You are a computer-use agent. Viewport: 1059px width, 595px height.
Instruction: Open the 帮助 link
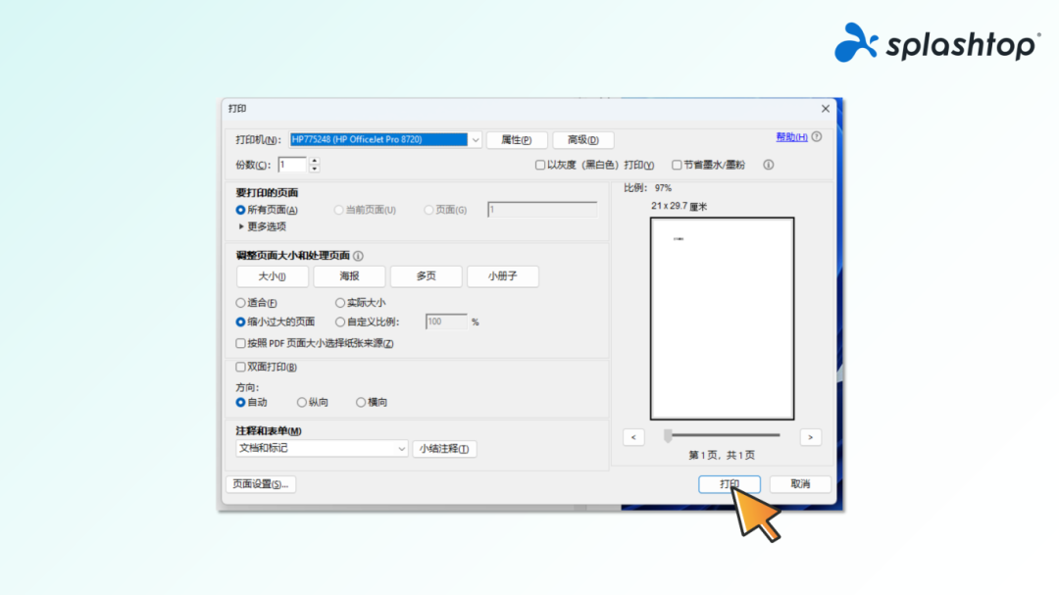[x=791, y=137]
